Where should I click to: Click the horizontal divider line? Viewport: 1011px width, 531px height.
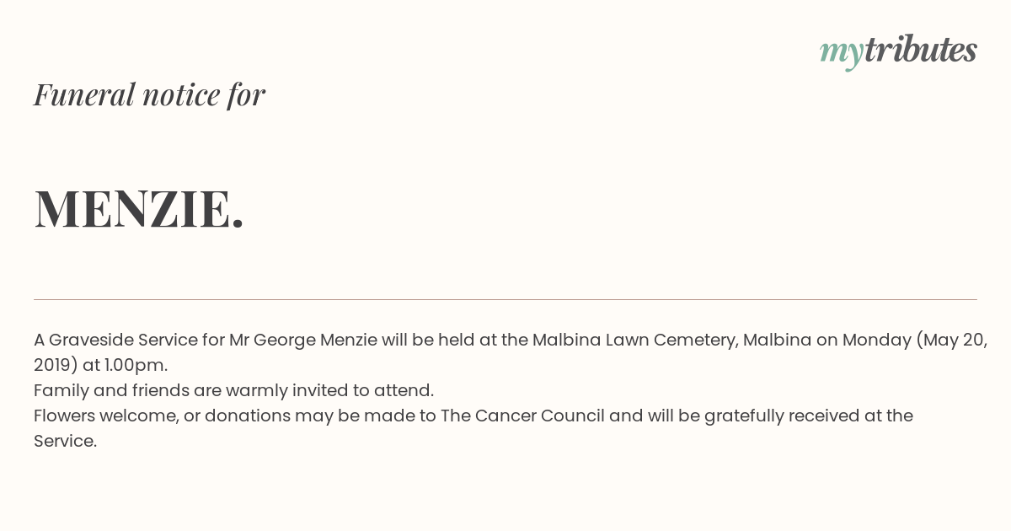[x=505, y=299]
